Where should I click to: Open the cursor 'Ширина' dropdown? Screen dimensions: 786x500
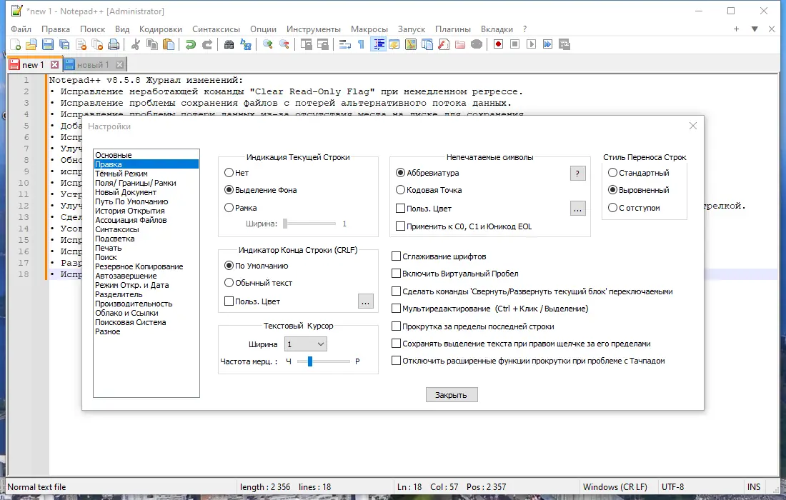point(306,344)
